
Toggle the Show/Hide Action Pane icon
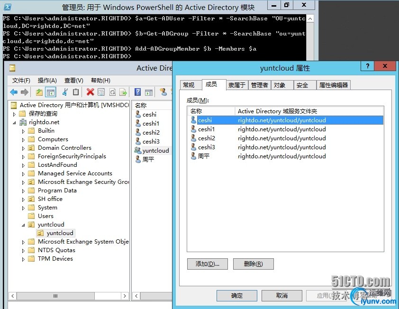tap(149, 92)
